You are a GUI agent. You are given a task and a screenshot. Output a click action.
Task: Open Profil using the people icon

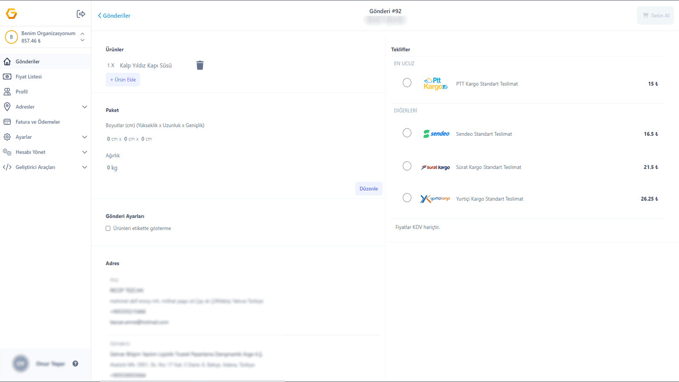pos(7,91)
